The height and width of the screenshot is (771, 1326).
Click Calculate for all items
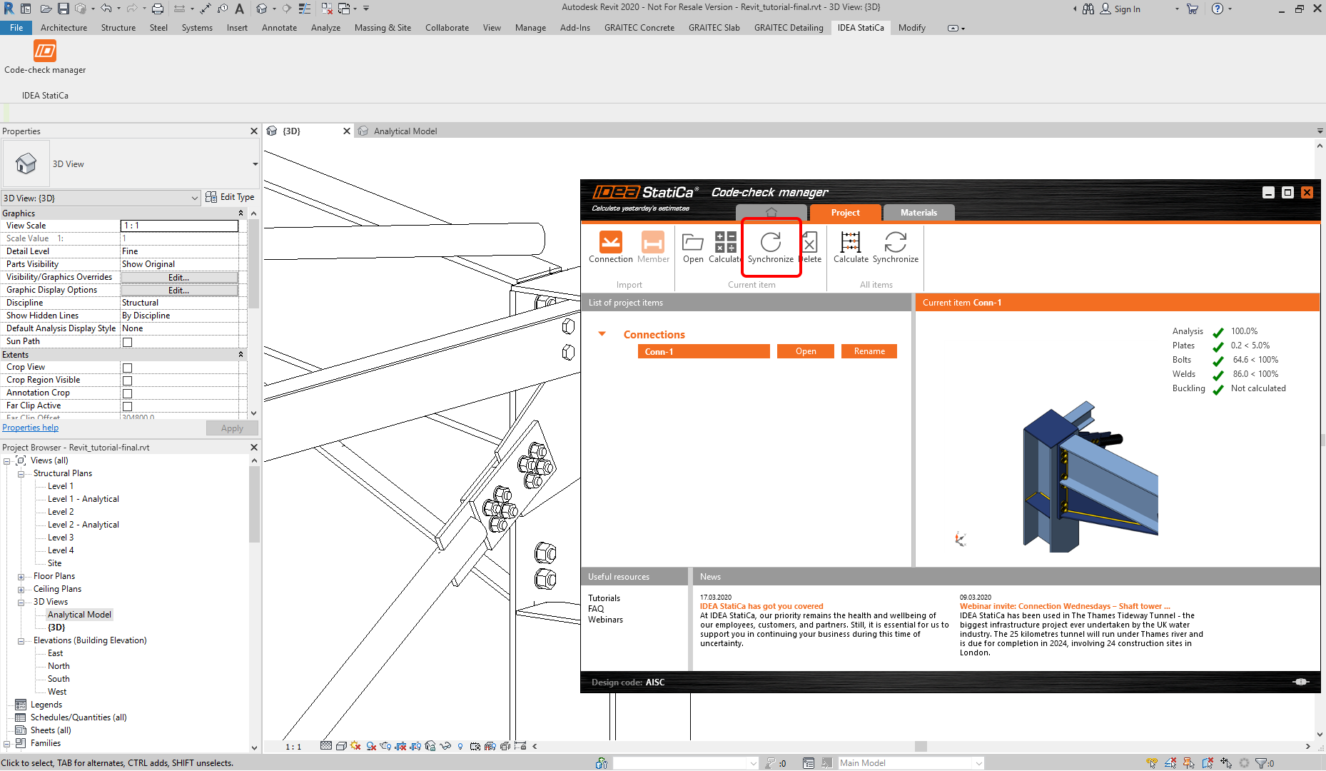point(850,243)
